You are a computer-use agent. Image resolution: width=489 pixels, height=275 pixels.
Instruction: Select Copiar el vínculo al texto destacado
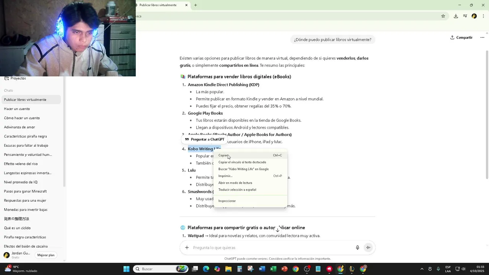[x=250, y=162]
